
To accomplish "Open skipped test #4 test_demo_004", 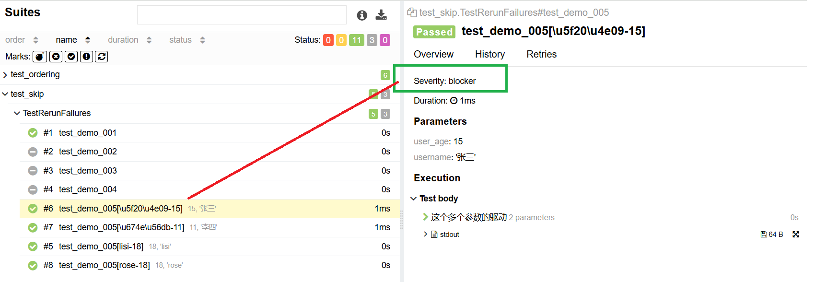I will (210, 189).
